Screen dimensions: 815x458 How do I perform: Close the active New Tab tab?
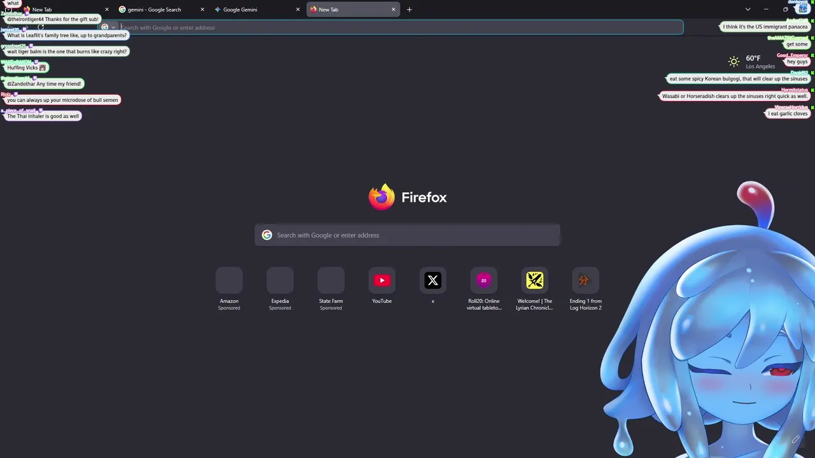tap(393, 10)
